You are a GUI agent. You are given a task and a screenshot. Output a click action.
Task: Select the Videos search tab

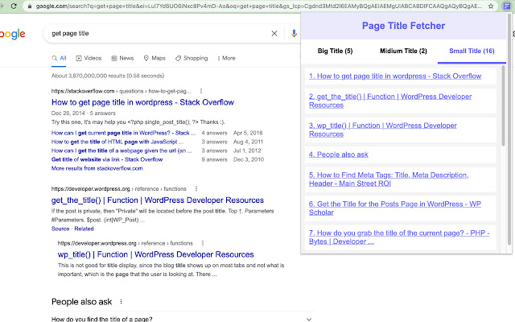[x=89, y=58]
